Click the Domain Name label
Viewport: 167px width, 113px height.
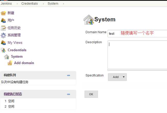click(96, 32)
